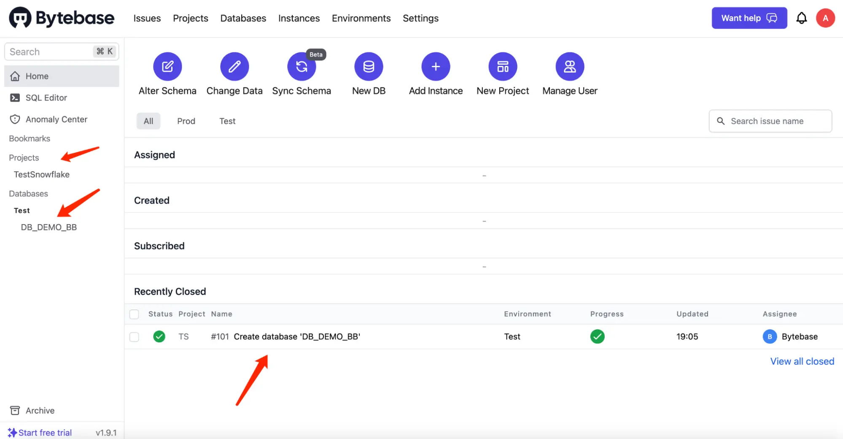Click the sidebar Search box
The image size is (843, 439).
62,51
